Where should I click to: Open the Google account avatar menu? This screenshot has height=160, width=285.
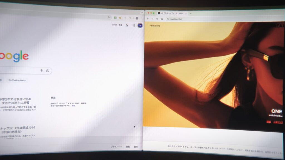(140, 26)
